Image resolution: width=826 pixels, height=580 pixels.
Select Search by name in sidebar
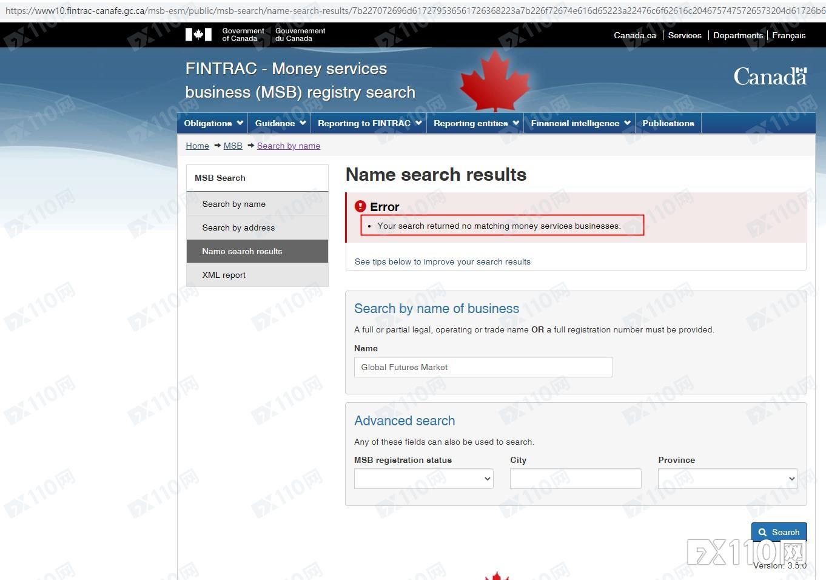click(x=257, y=204)
